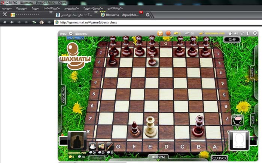Open the fourth Opera menu bar item
This screenshot has width=262, height=163.
pos(52,8)
